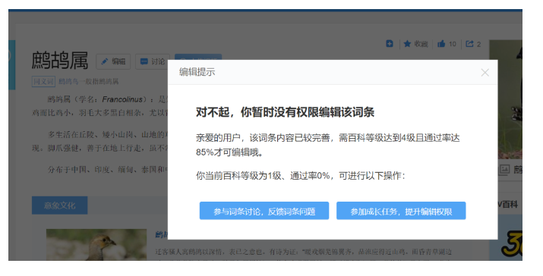Click the 编辑提示 dialog title
The width and height of the screenshot is (543, 276).
(x=197, y=72)
